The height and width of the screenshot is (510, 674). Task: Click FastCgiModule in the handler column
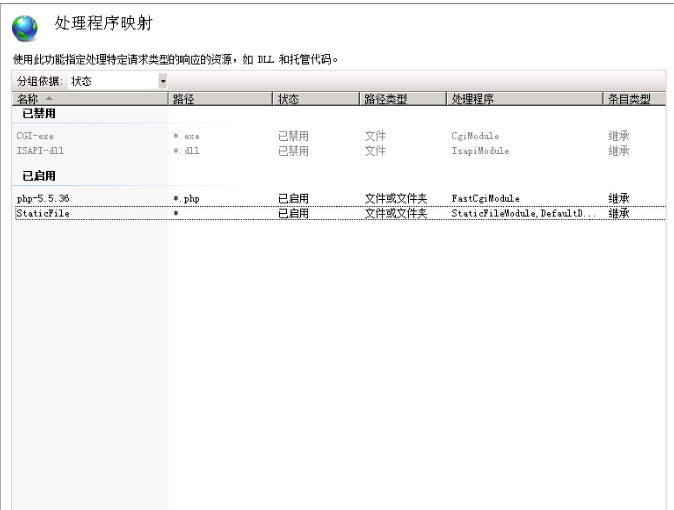pyautogui.click(x=486, y=198)
